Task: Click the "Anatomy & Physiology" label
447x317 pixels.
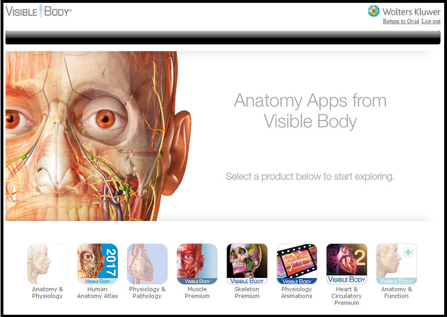Action: point(48,293)
